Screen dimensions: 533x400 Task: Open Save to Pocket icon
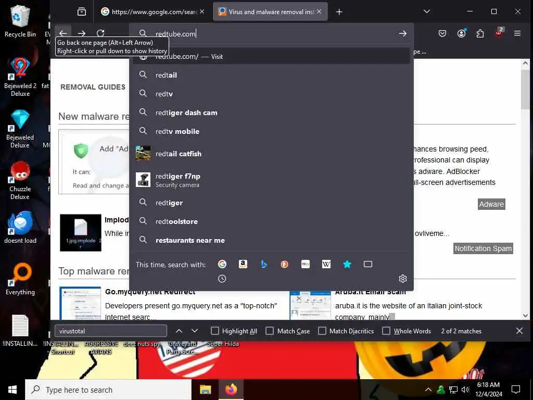point(442,33)
